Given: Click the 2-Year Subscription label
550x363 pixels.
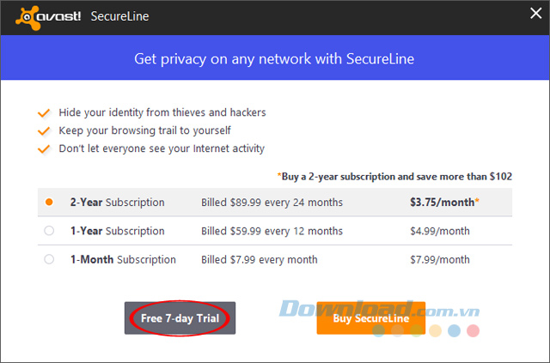Looking at the screenshot, I should pyautogui.click(x=117, y=203).
